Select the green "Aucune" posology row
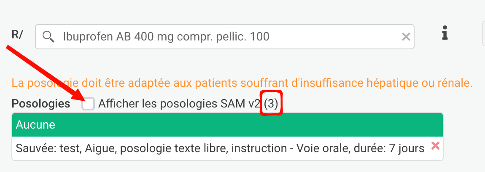This screenshot has height=172, width=485. [x=227, y=125]
